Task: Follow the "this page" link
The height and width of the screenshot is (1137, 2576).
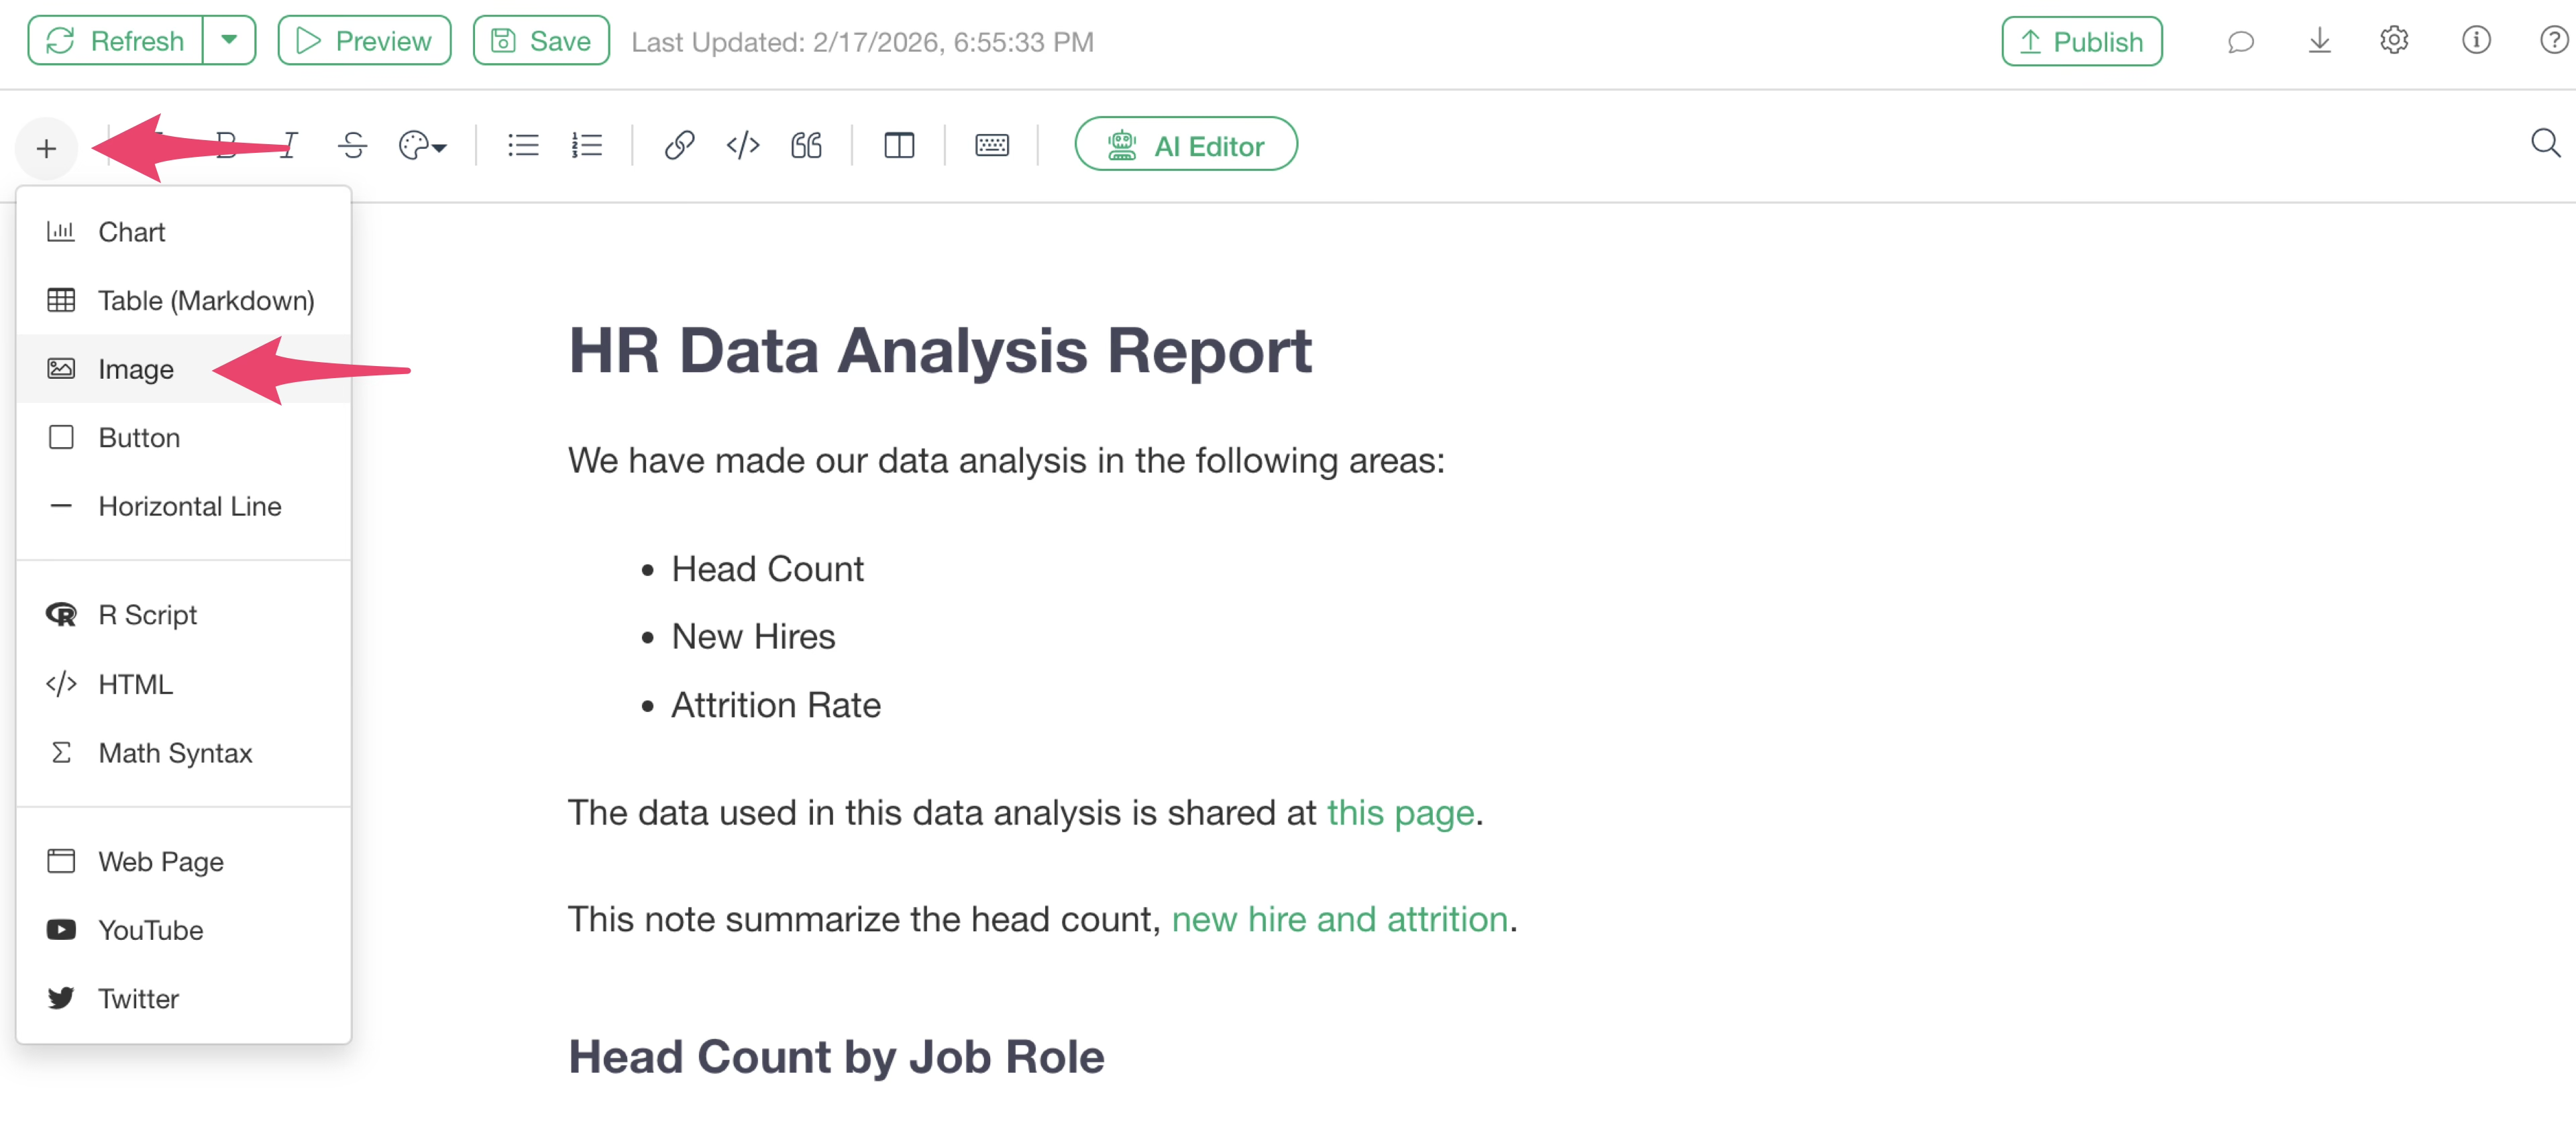Action: click(1400, 813)
